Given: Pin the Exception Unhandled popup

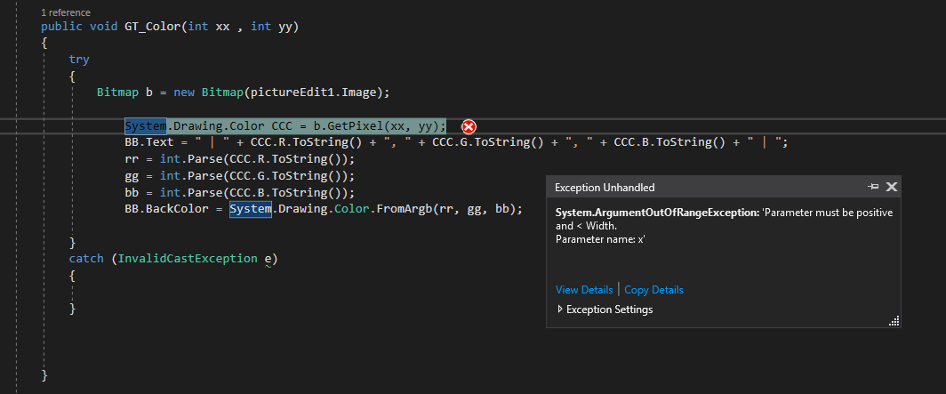Looking at the screenshot, I should (873, 187).
